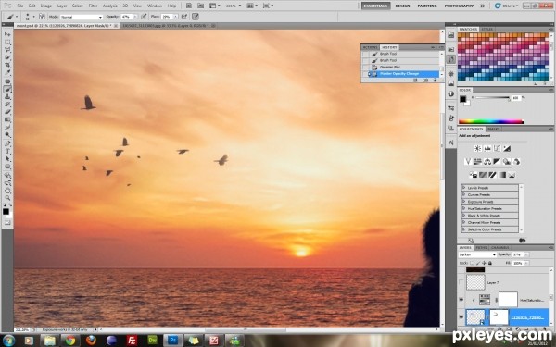The width and height of the screenshot is (556, 347).
Task: Add a Color Balance adjustment
Action: click(x=487, y=162)
